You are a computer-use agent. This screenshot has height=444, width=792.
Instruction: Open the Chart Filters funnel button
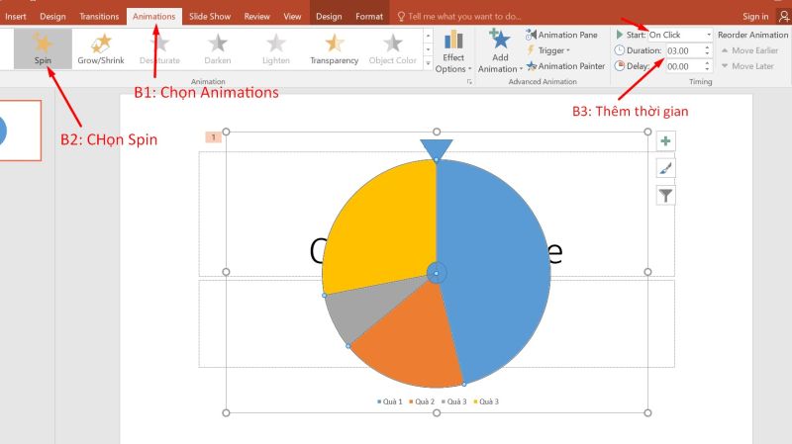(666, 195)
